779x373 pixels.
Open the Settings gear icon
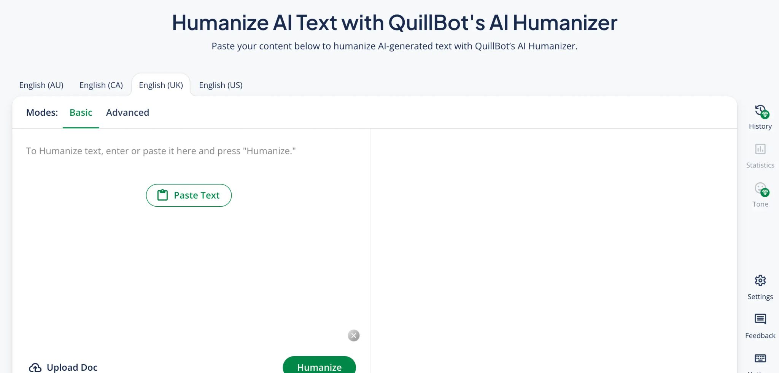click(x=760, y=281)
